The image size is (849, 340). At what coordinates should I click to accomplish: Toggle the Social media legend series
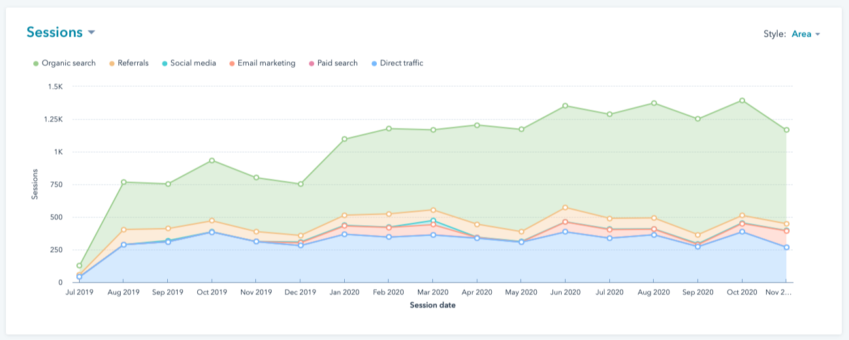[x=189, y=63]
